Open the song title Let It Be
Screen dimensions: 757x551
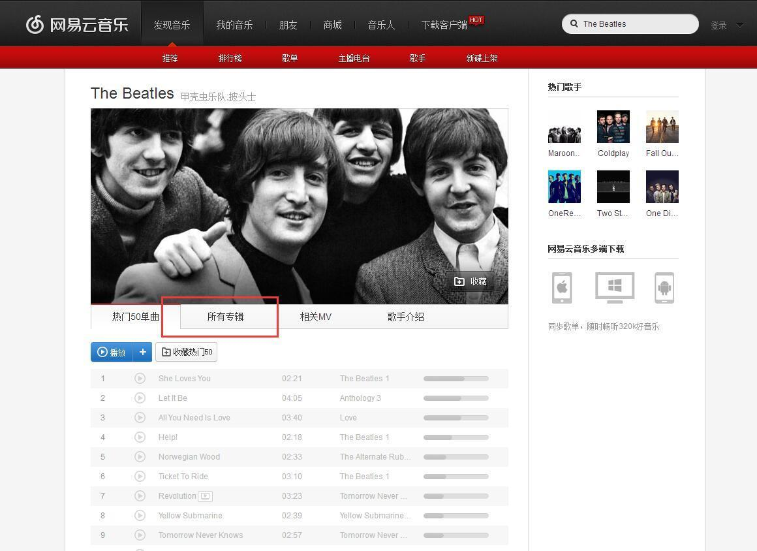click(173, 398)
